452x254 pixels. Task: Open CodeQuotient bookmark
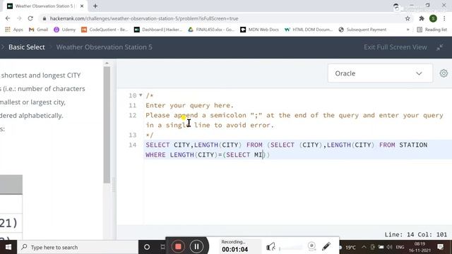[105, 30]
